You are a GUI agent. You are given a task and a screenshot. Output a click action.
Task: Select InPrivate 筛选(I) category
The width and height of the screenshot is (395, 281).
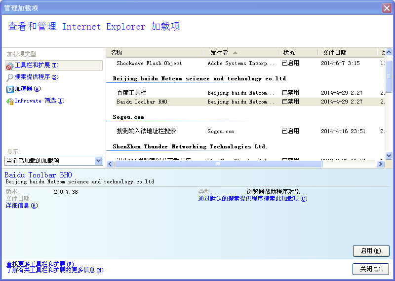pyautogui.click(x=39, y=101)
